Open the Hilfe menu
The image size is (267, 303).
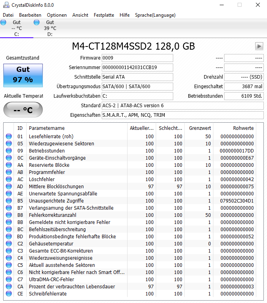point(124,15)
